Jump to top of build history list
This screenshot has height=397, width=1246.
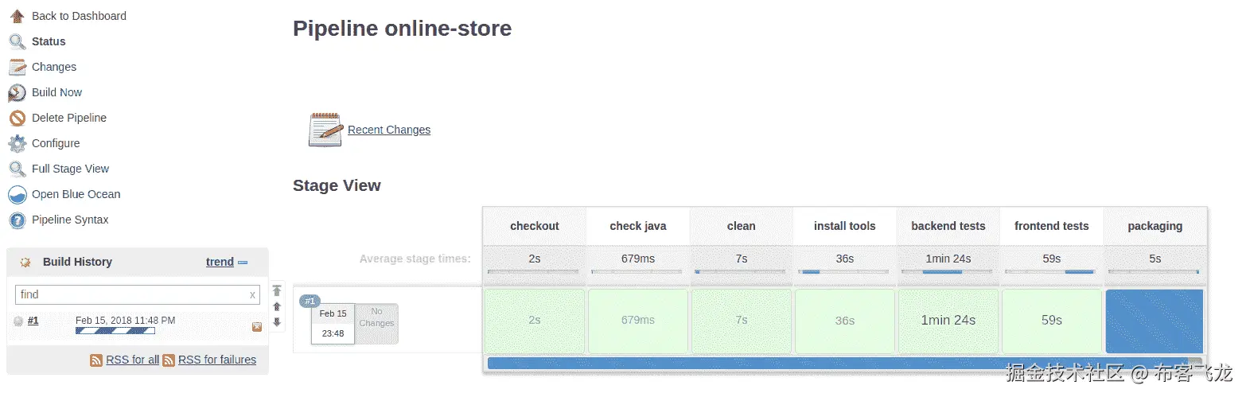click(277, 290)
